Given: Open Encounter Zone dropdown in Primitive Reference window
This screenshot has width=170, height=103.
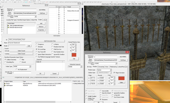Looking at the screenshot, I should point(116,63).
